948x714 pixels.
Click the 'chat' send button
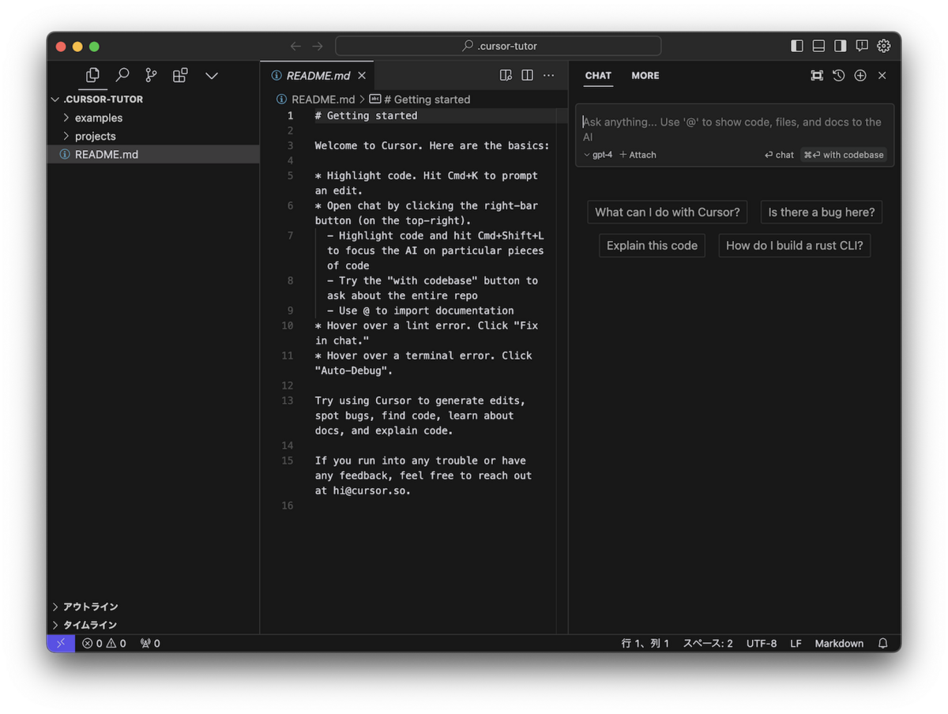[779, 155]
